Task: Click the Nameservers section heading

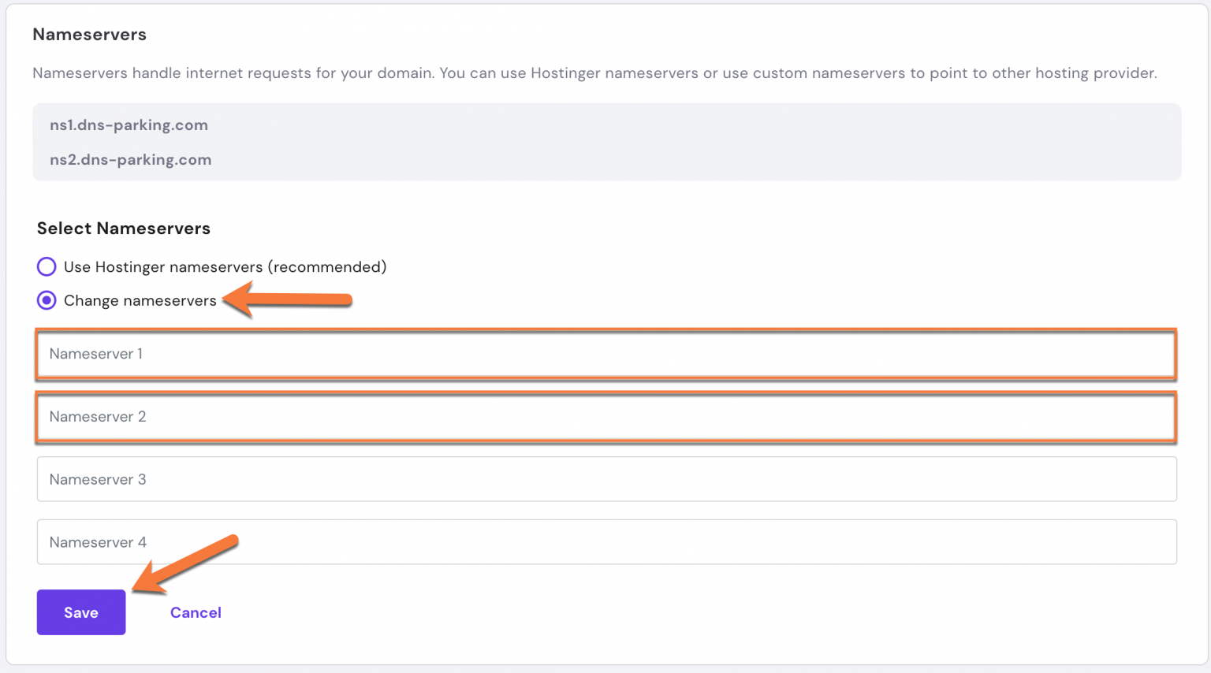Action: pyautogui.click(x=89, y=34)
